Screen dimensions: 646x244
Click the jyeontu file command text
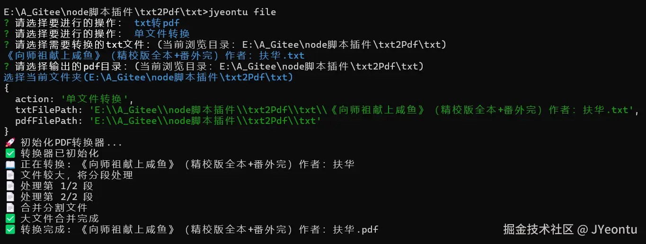(x=242, y=12)
